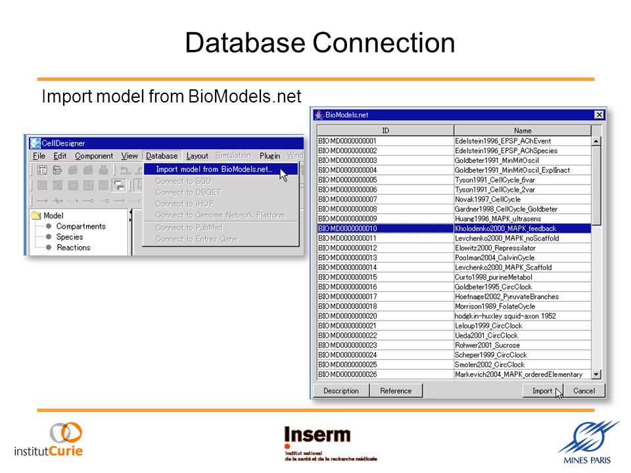Select the slashed arrow reaction tool

58,201
